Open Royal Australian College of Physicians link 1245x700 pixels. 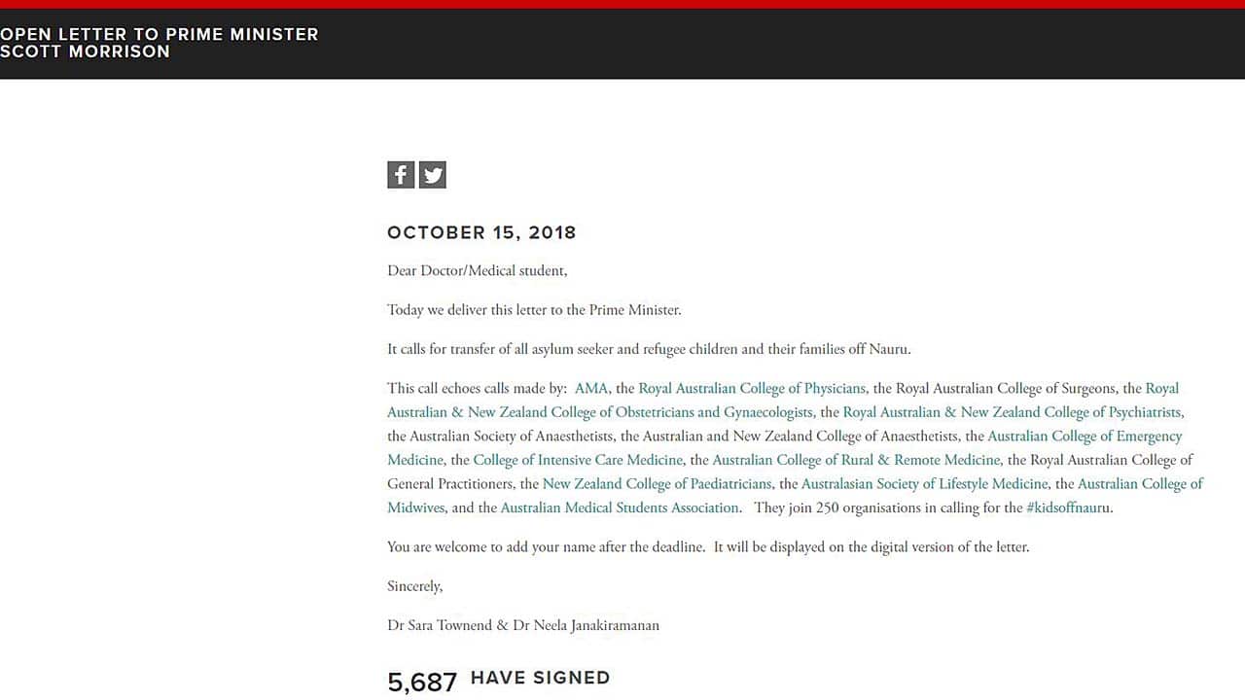(x=752, y=389)
